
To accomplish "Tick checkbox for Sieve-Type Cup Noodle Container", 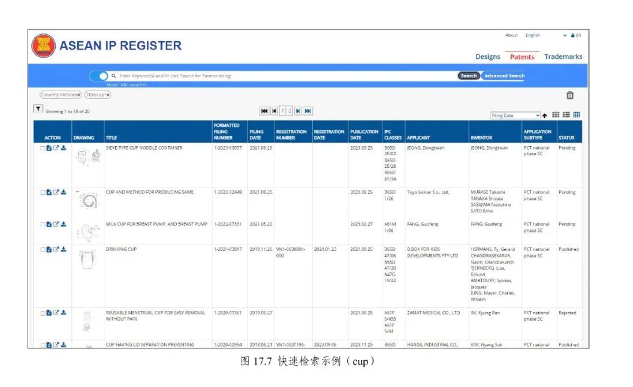I will (x=43, y=148).
